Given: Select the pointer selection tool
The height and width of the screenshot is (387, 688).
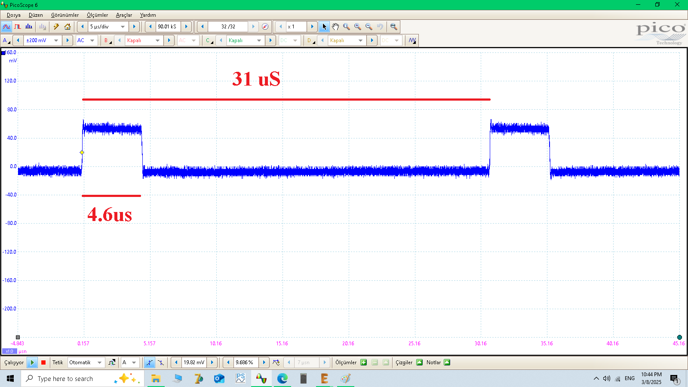Looking at the screenshot, I should [x=324, y=27].
